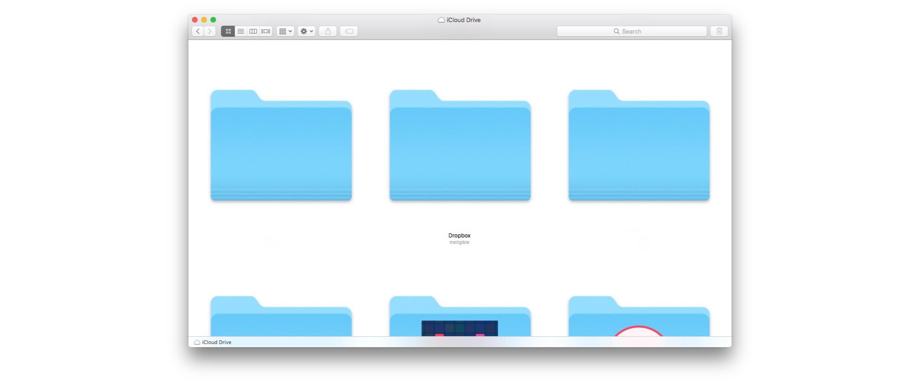Click inside the Search field
Screen dimensions: 920x384
(632, 31)
